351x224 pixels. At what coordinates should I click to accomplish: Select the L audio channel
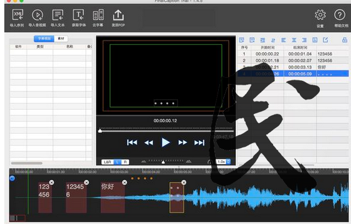pyautogui.click(x=118, y=162)
